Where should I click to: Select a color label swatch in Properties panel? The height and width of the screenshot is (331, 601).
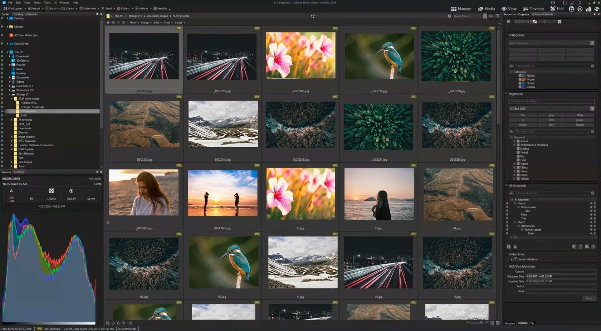(541, 21)
